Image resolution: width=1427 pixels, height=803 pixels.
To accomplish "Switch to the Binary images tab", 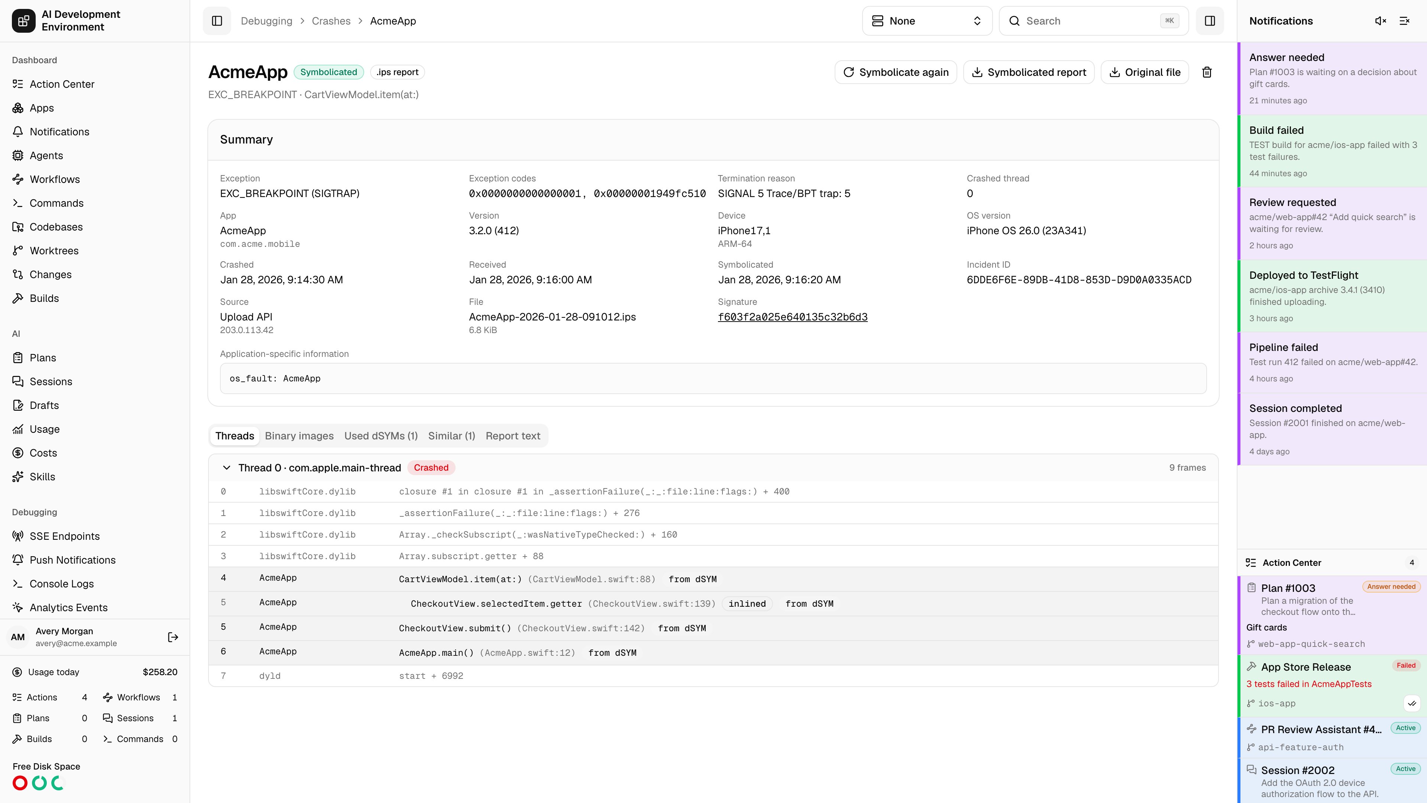I will (299, 436).
